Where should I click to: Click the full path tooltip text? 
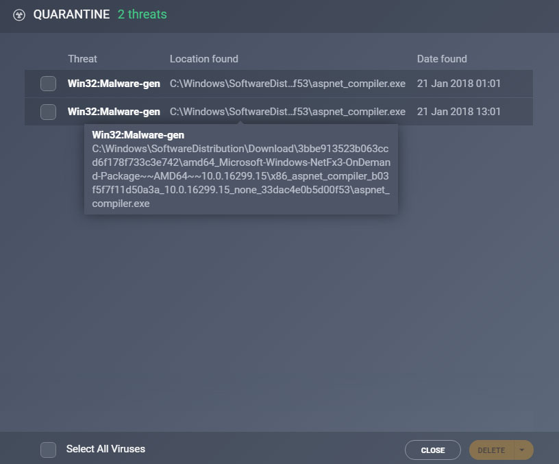coord(241,176)
